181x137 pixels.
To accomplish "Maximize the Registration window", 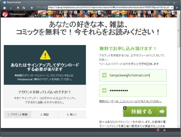I will [168, 3].
